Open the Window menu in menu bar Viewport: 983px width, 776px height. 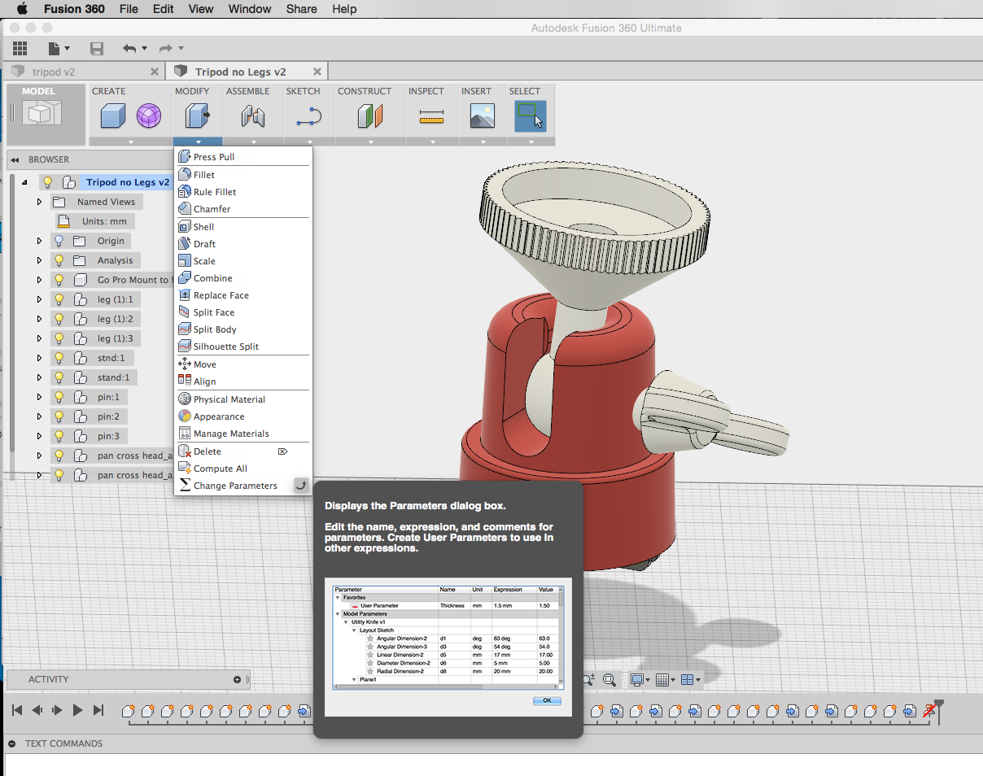pos(250,9)
